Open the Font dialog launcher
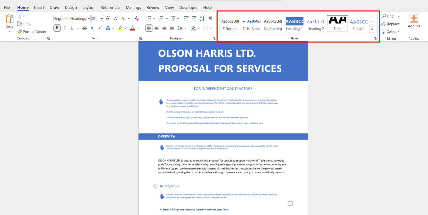The height and width of the screenshot is (215, 428). [140, 39]
